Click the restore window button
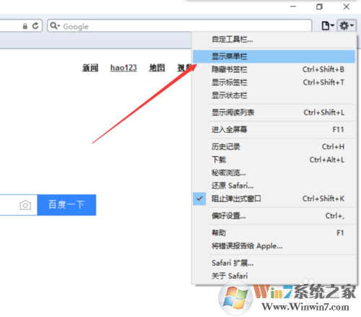 pos(319,6)
